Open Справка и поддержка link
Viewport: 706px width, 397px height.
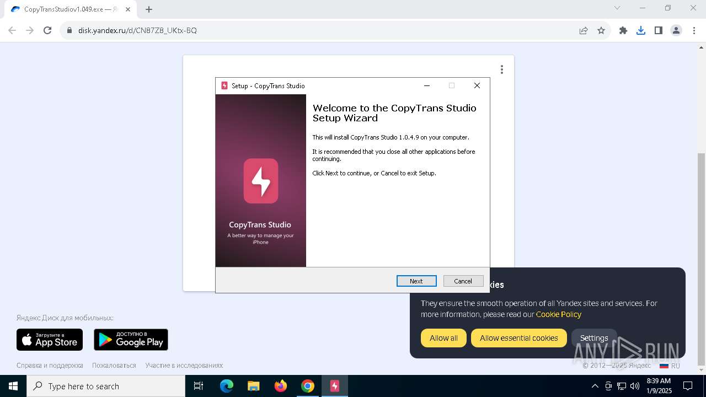(50, 365)
